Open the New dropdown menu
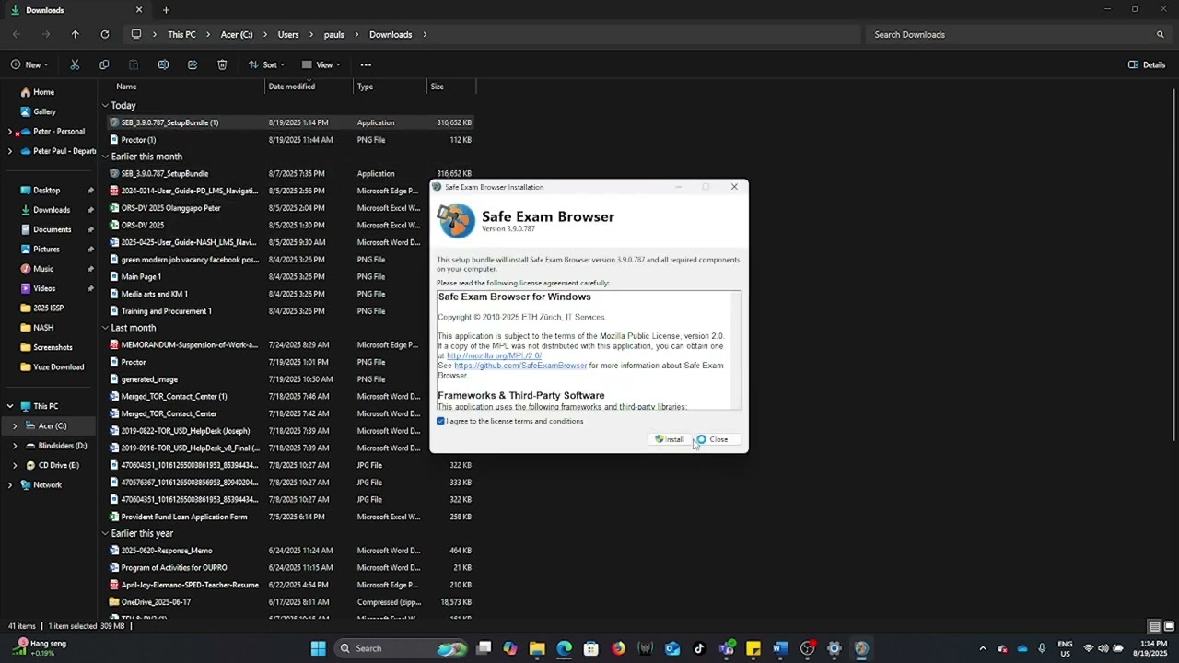Image resolution: width=1179 pixels, height=663 pixels. click(x=30, y=64)
